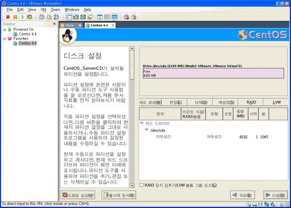This screenshot has height=208, width=291.
Task: Click the CentOS logo in the banner
Action: 262,35
